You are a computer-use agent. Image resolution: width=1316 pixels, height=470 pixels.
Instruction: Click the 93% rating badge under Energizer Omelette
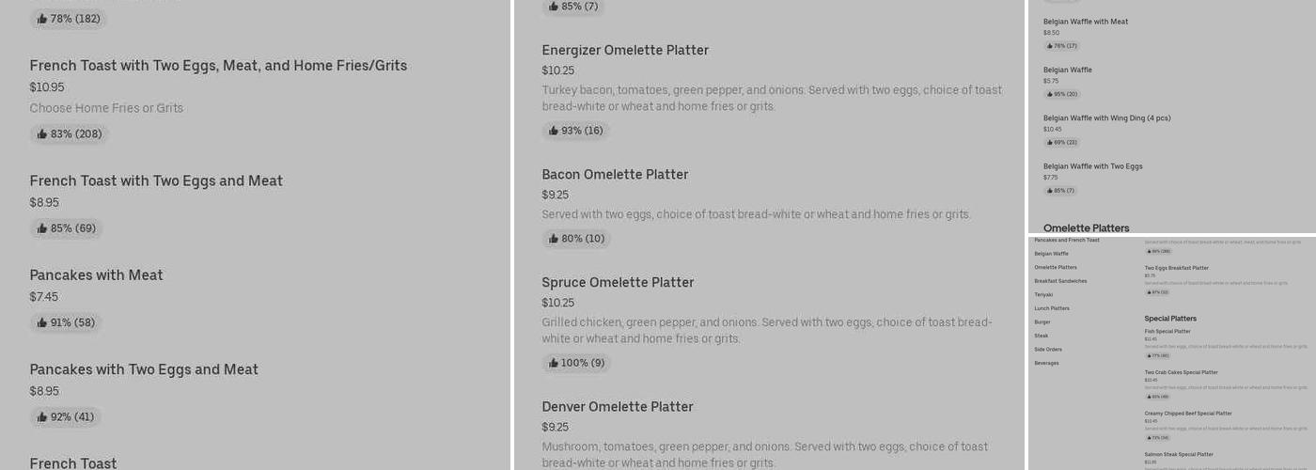(575, 131)
